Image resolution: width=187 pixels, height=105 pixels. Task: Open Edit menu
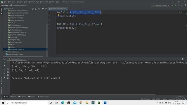coord(9,2)
